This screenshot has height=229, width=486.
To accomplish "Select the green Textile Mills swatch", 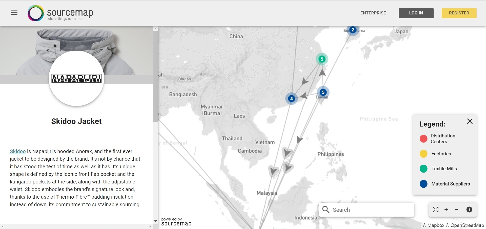I will click(423, 169).
